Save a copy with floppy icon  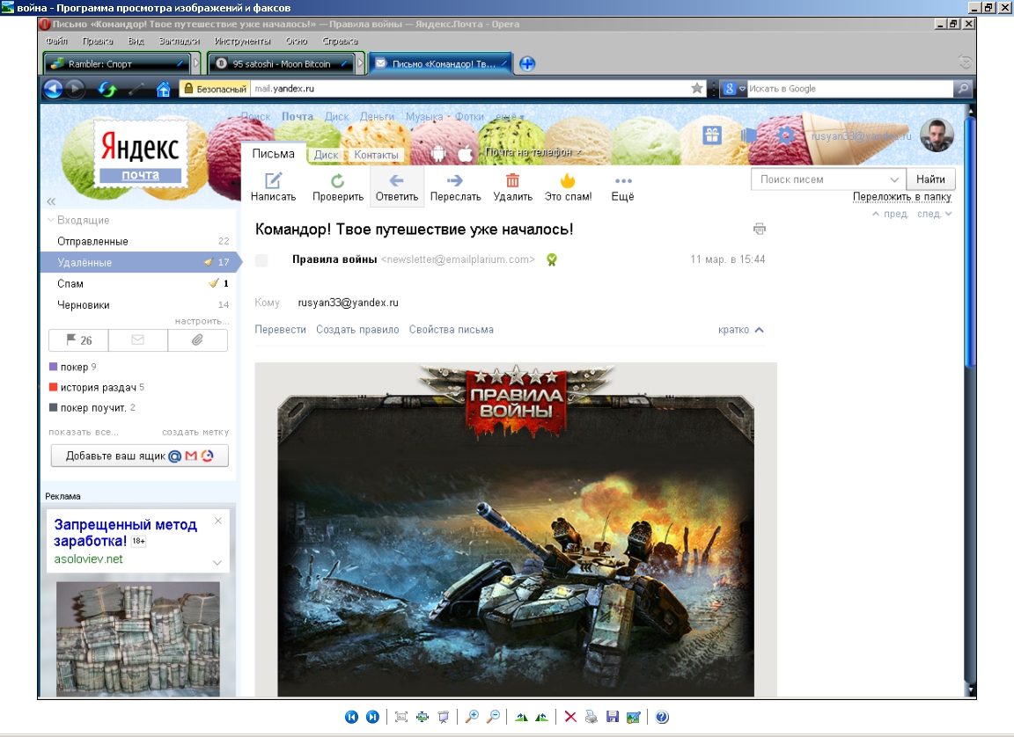pyautogui.click(x=613, y=716)
